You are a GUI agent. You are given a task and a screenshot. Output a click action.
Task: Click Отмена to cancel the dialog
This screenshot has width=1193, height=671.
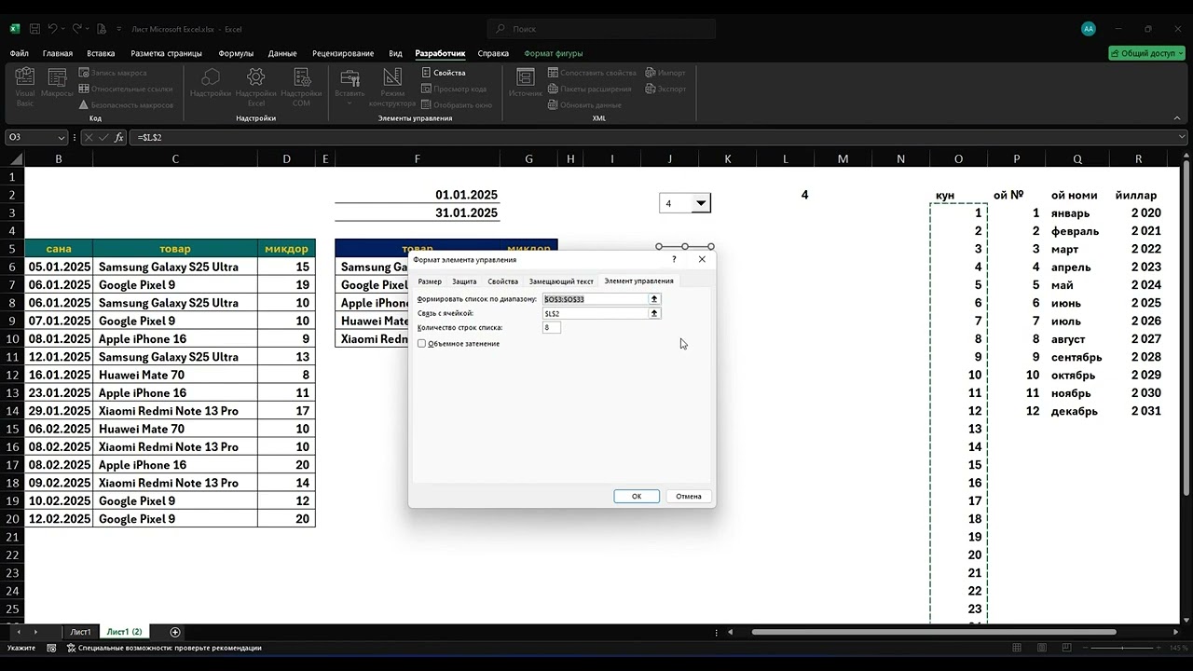(689, 496)
